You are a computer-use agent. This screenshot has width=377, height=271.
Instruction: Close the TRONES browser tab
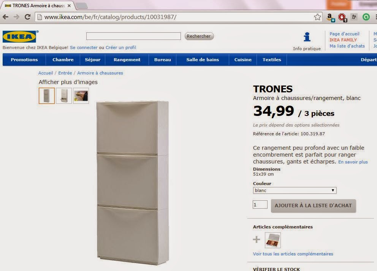[69, 6]
